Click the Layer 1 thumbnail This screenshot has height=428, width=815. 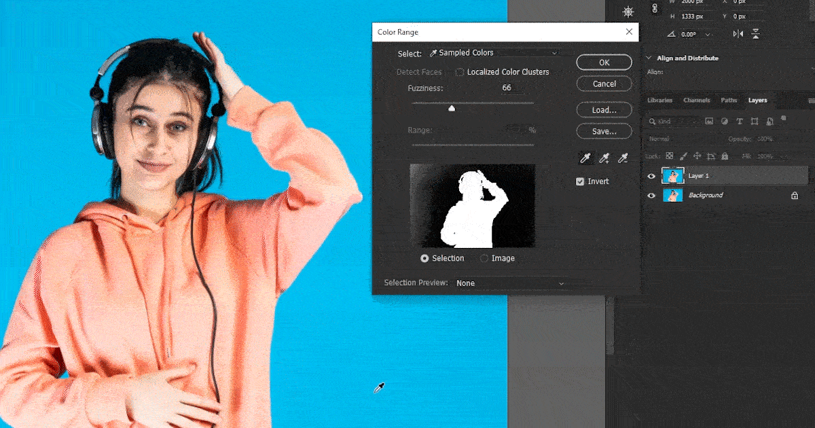click(x=673, y=175)
